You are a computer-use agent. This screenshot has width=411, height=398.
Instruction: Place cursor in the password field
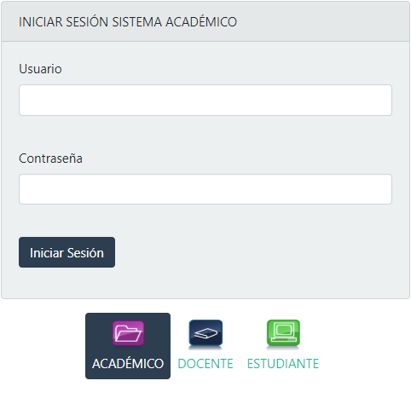pyautogui.click(x=205, y=189)
